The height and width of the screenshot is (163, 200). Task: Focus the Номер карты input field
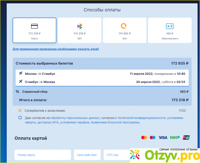pyautogui.click(x=42, y=155)
